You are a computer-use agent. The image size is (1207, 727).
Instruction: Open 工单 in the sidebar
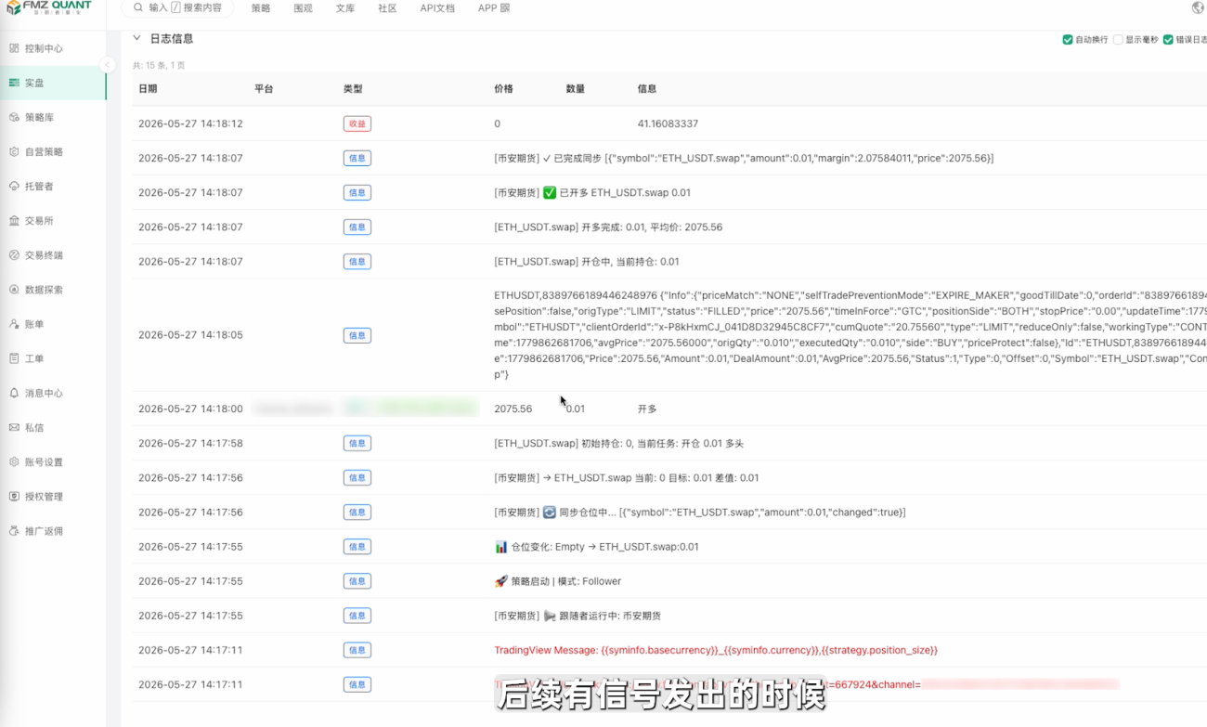tap(34, 358)
